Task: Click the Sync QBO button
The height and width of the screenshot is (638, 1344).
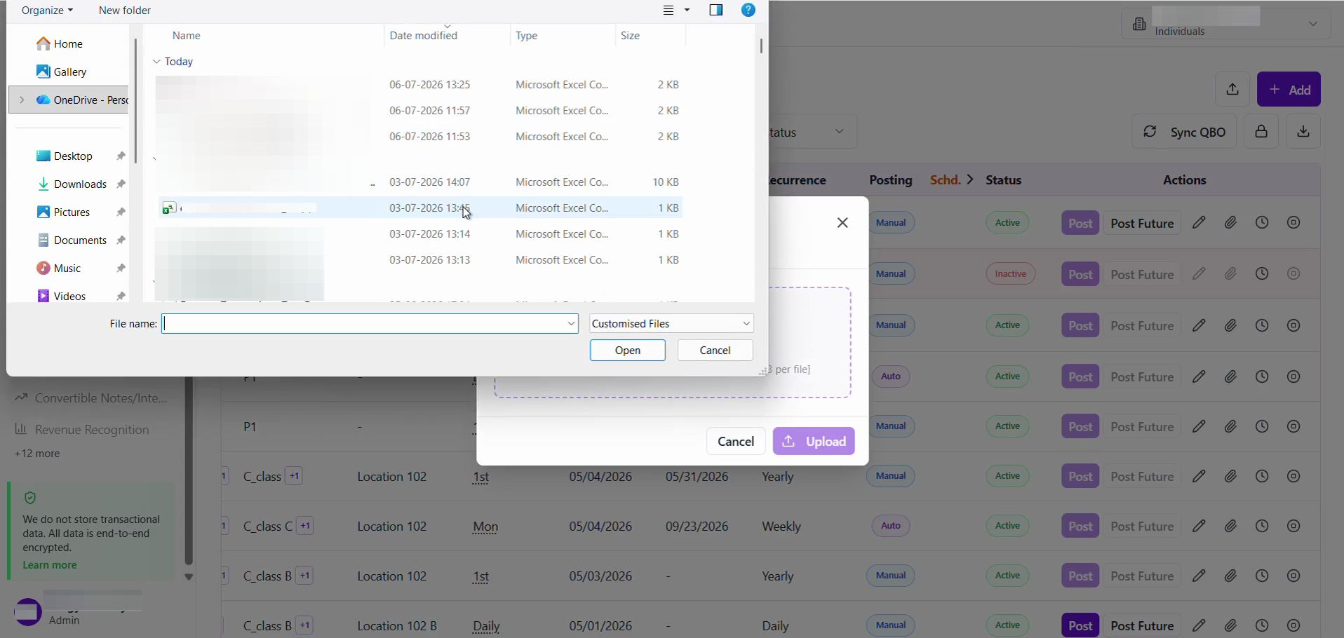Action: pyautogui.click(x=1184, y=132)
